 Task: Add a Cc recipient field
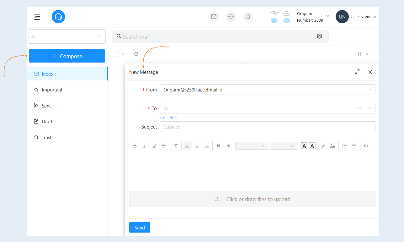tap(163, 118)
